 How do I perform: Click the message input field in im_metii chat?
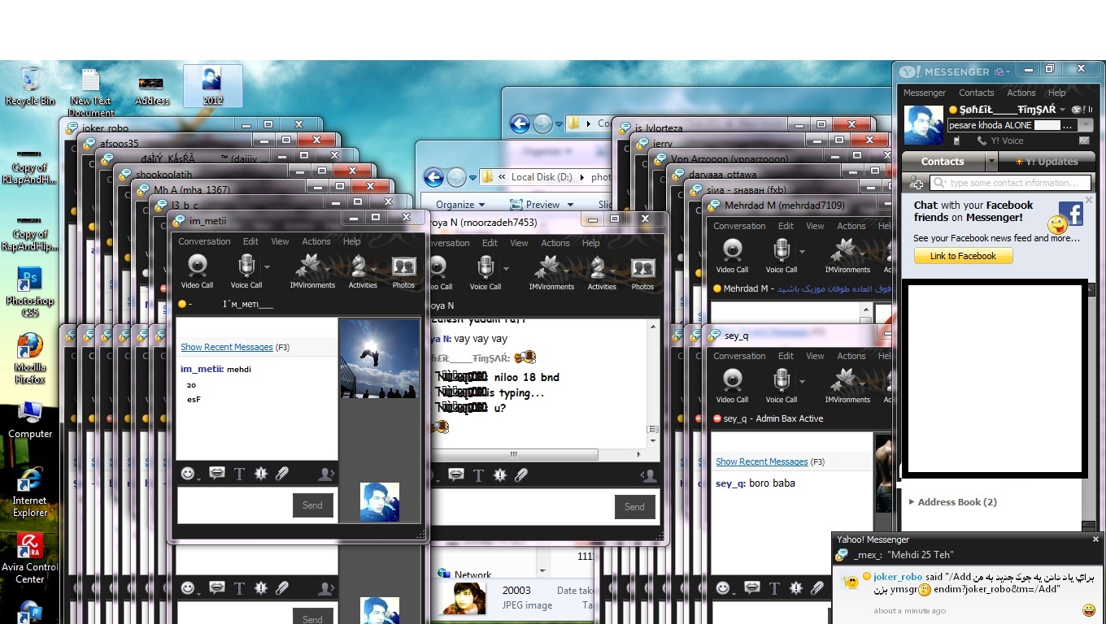pos(233,505)
